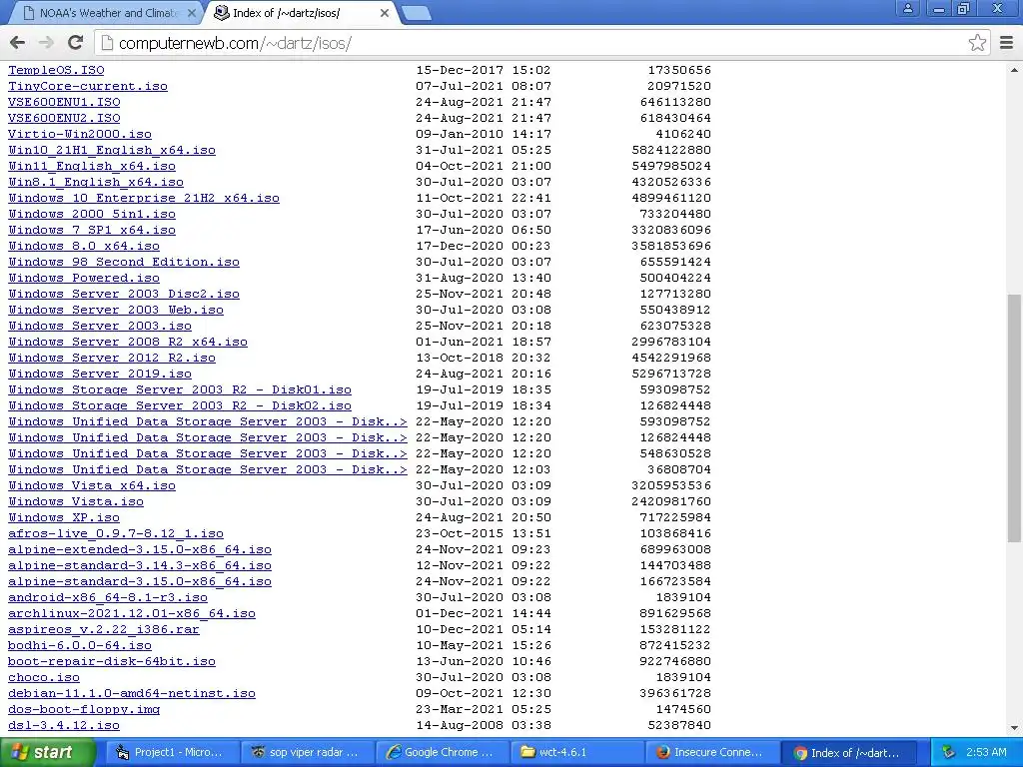This screenshot has width=1023, height=767.
Task: Download debian-11.1.0-amd64-netinst.iso
Action: [x=132, y=693]
